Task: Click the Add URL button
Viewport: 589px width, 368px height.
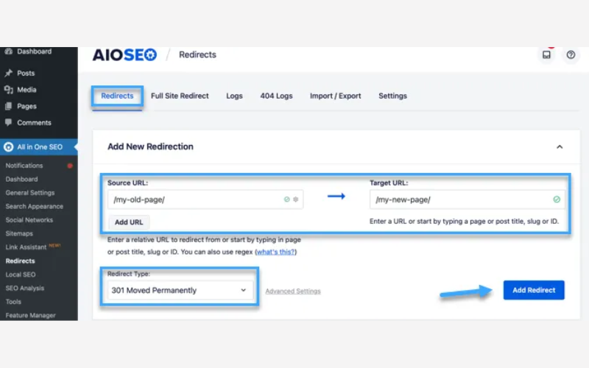Action: 129,222
